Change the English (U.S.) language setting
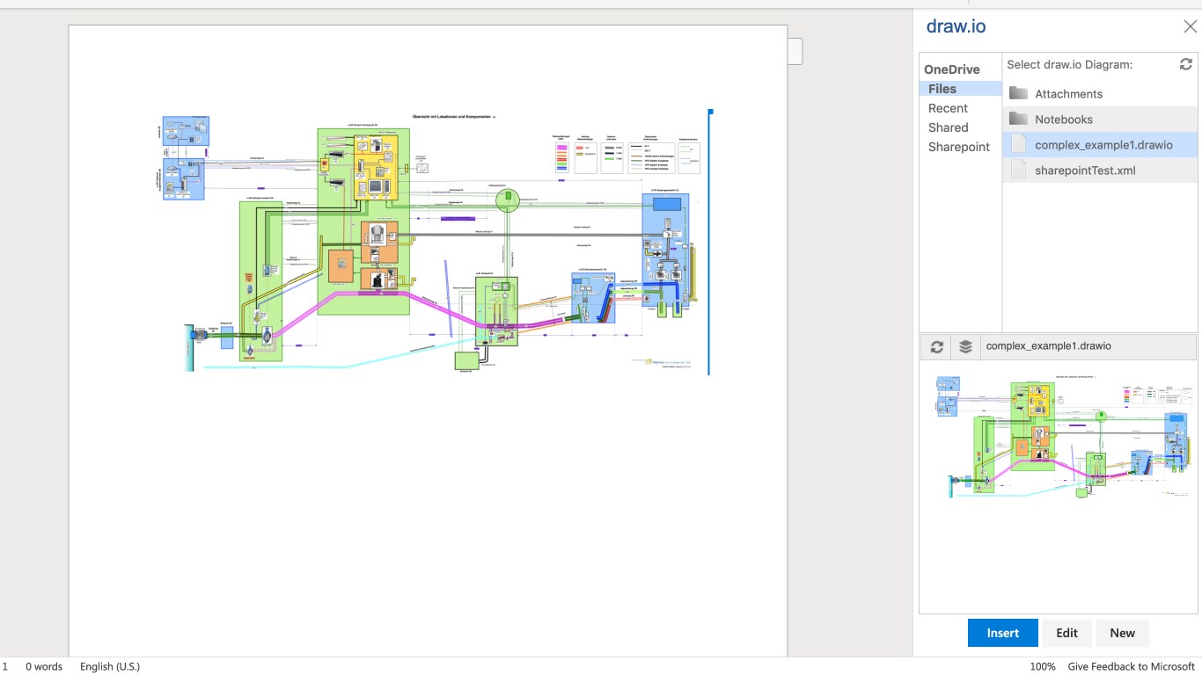 [110, 666]
